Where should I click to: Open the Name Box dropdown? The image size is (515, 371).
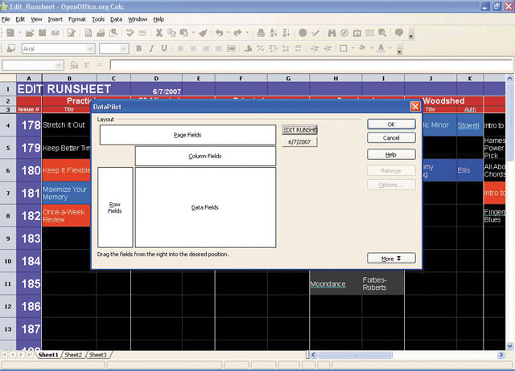point(59,65)
